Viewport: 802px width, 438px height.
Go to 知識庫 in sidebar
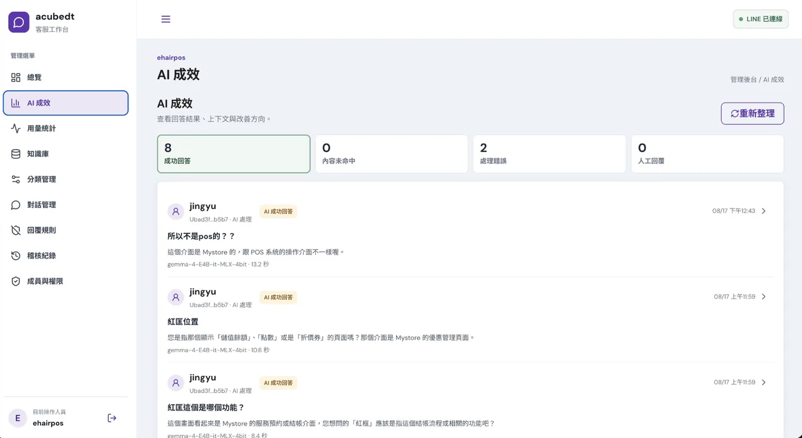(66, 154)
